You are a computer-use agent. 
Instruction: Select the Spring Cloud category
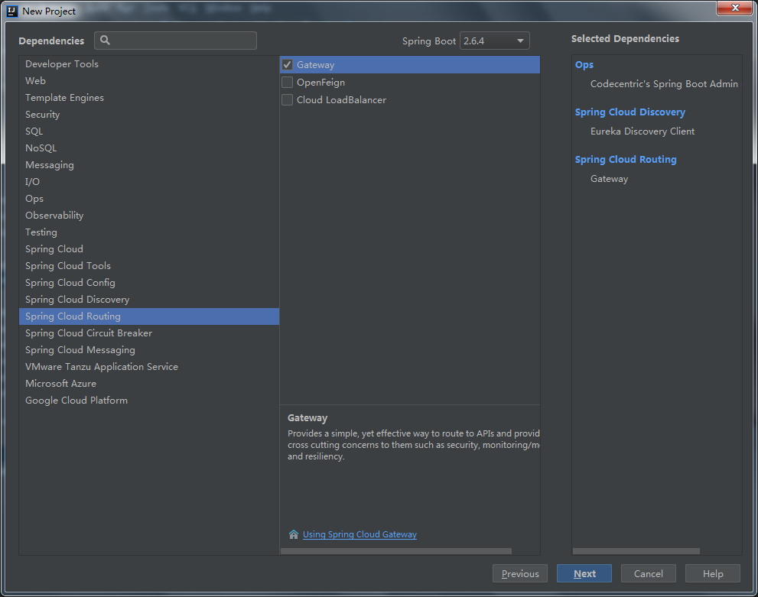149,249
